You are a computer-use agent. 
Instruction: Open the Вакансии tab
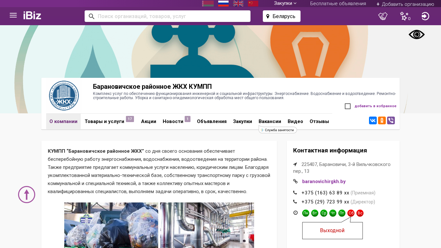[x=270, y=121]
